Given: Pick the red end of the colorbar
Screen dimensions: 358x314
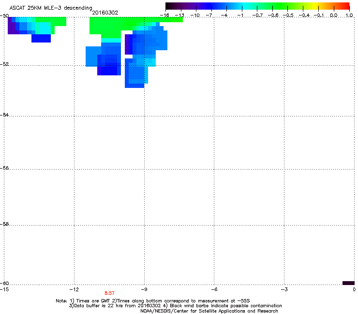Looking at the screenshot, I should point(346,6).
